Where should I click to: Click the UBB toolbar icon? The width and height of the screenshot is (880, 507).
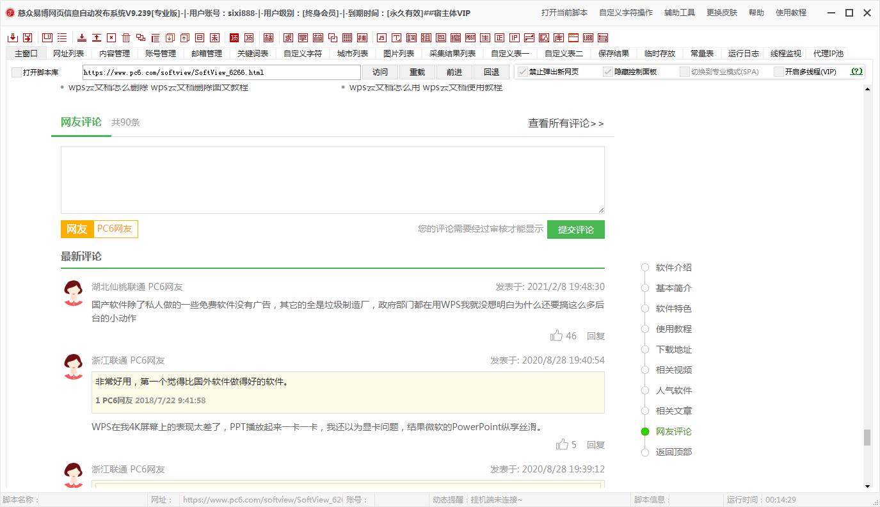588,38
